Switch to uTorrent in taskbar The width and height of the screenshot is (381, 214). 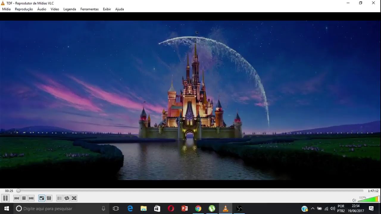pos(212,208)
